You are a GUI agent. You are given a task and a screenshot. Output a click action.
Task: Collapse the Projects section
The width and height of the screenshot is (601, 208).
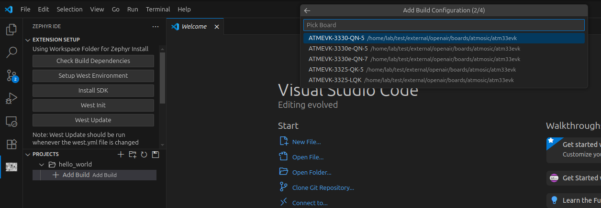(x=28, y=154)
